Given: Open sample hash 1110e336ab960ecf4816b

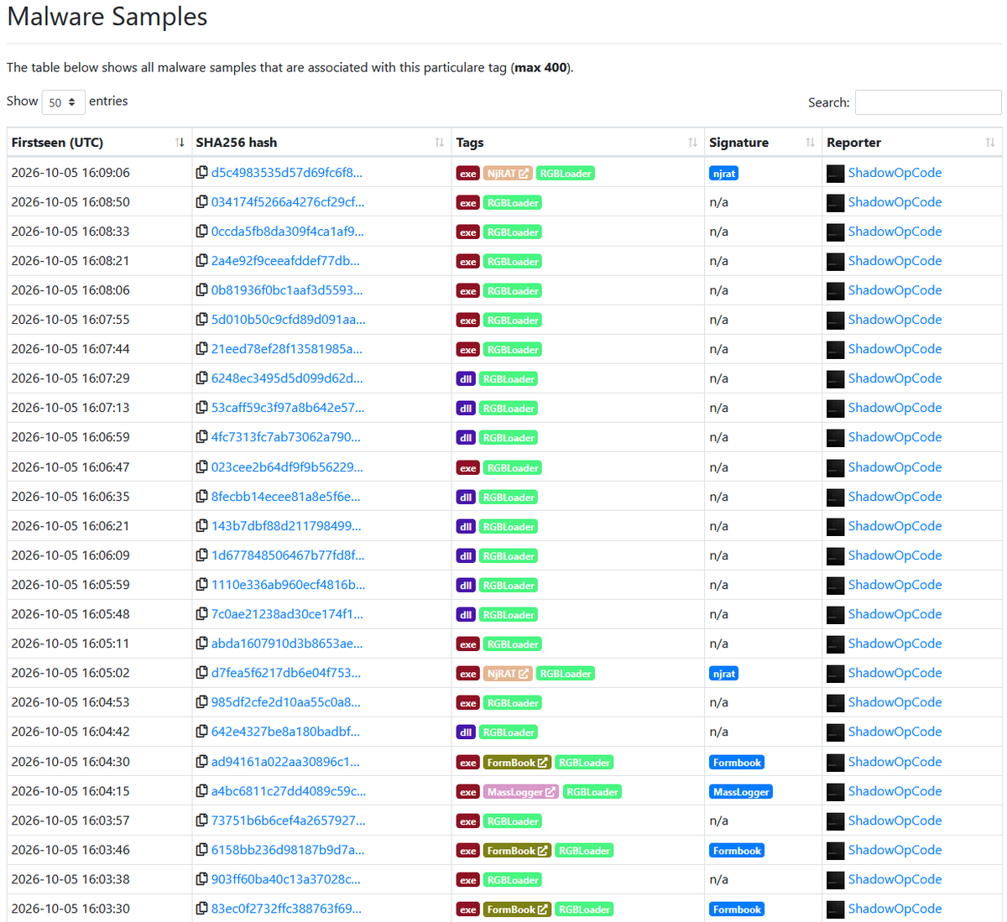Looking at the screenshot, I should [x=288, y=585].
